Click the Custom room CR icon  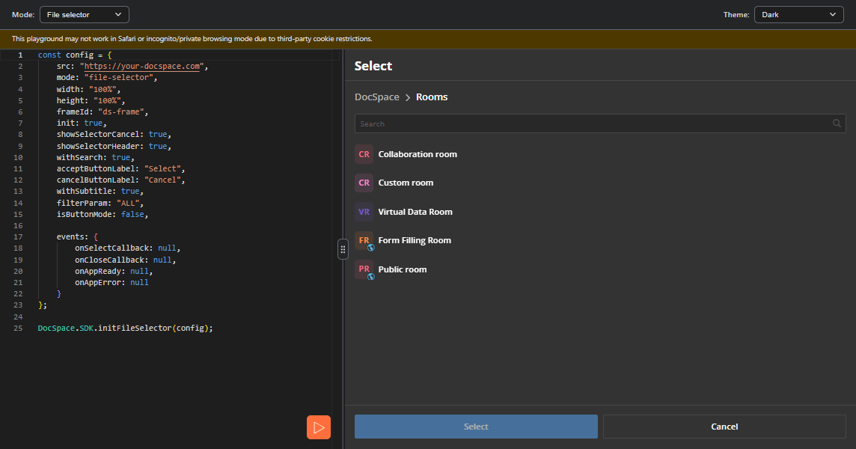[x=364, y=183]
